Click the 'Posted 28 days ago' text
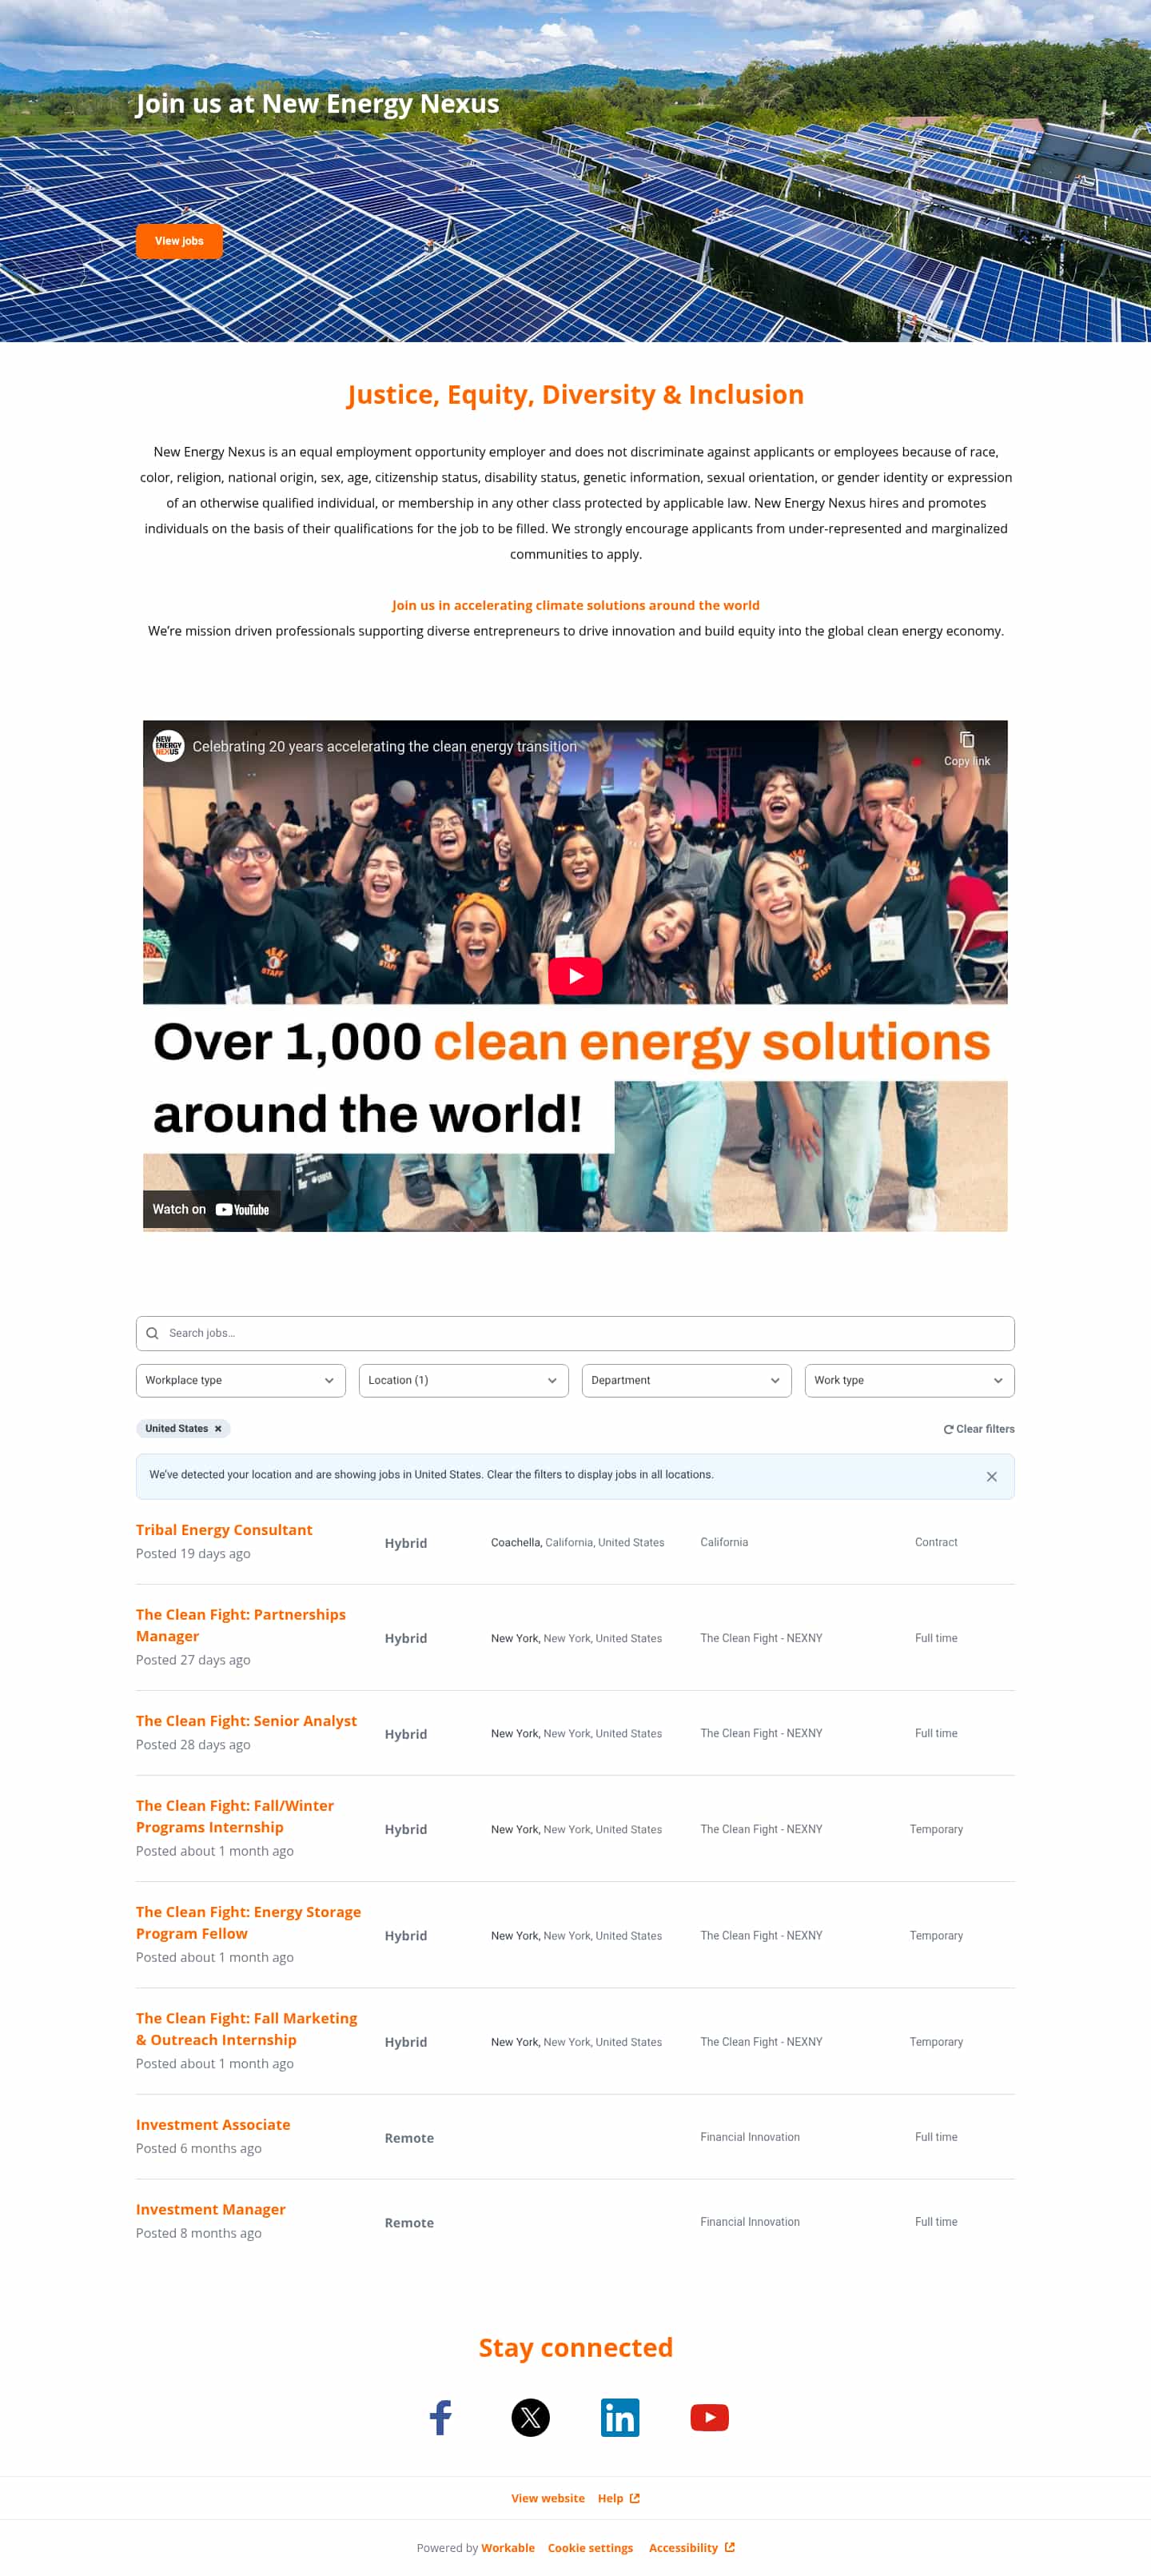The height and width of the screenshot is (2576, 1151). [193, 1745]
